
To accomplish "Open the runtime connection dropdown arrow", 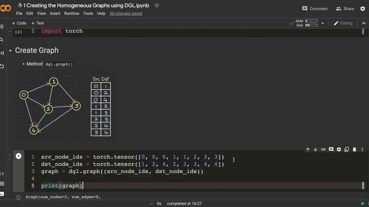I will click(323, 23).
